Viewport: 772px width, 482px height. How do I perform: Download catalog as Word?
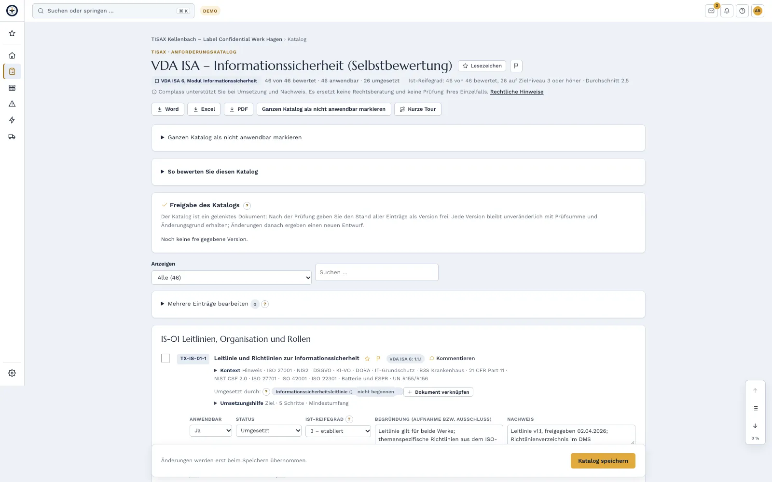pyautogui.click(x=168, y=109)
